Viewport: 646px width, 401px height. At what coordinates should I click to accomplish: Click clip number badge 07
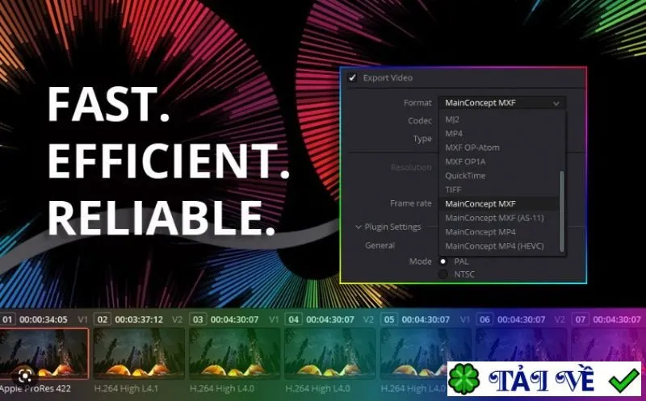click(580, 319)
